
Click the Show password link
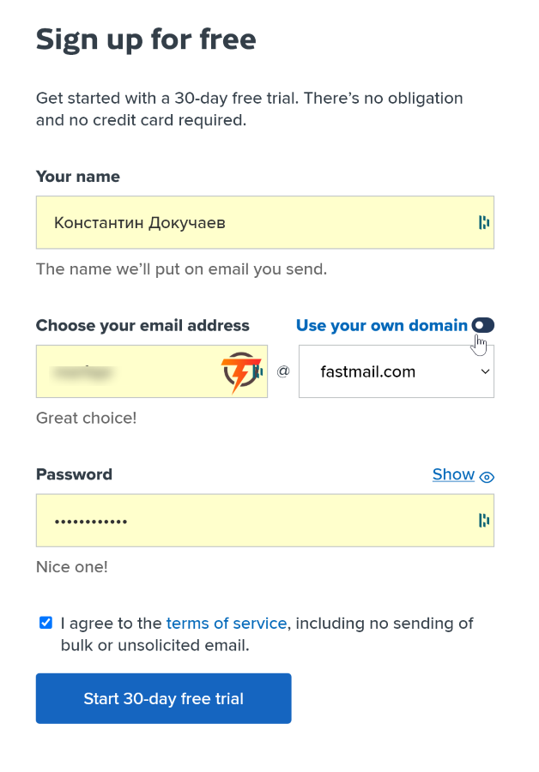[x=453, y=474]
